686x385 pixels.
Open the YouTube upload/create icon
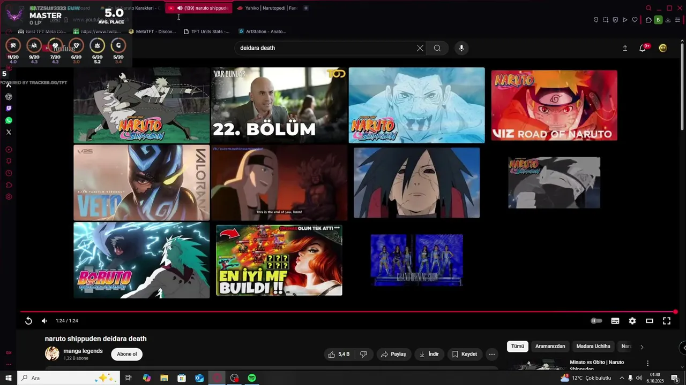click(625, 48)
